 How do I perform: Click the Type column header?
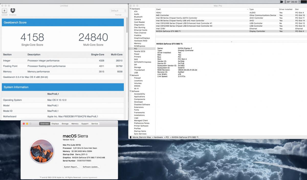264,9
